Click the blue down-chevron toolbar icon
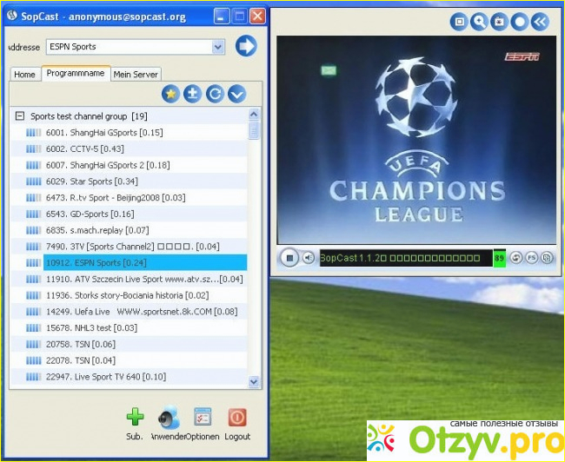This screenshot has width=565, height=462. tap(236, 94)
